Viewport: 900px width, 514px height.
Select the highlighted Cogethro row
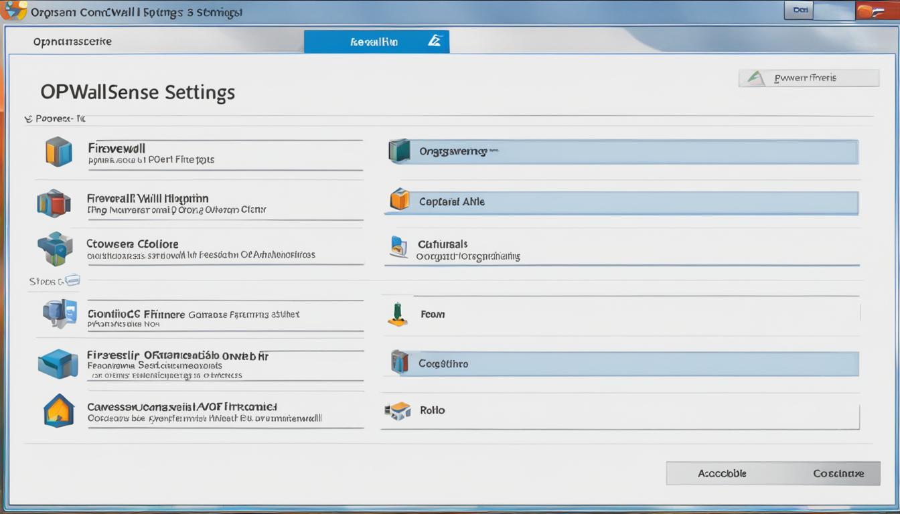coord(621,363)
